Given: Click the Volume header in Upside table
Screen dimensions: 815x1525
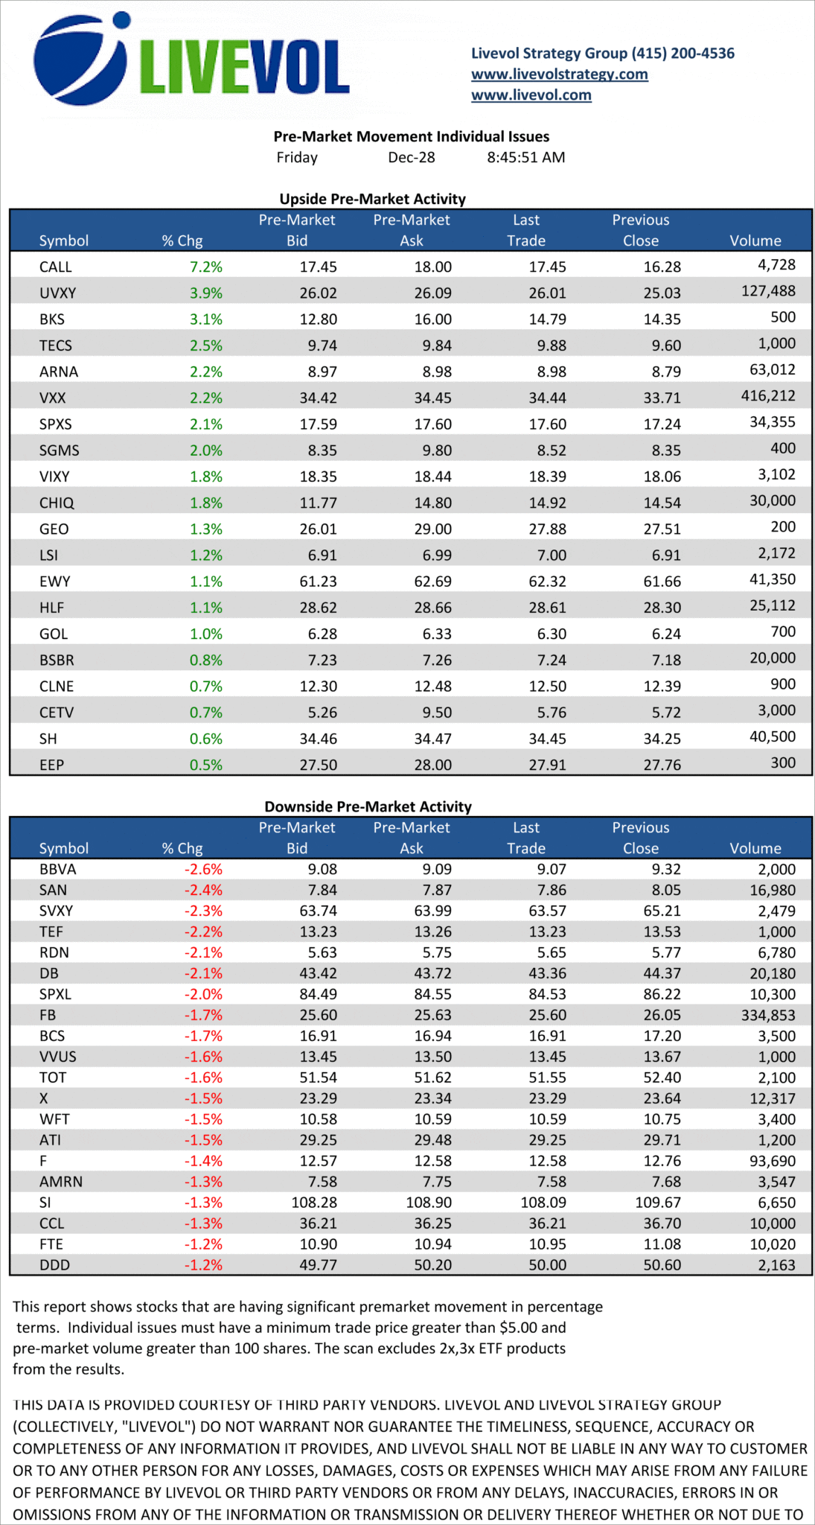Looking at the screenshot, I should pos(755,241).
